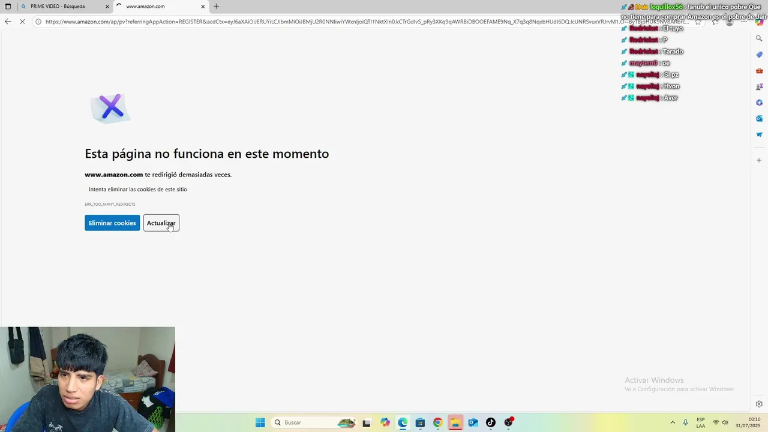This screenshot has height=432, width=768.
Task: Launch Copilot from the taskbar
Action: point(385,422)
